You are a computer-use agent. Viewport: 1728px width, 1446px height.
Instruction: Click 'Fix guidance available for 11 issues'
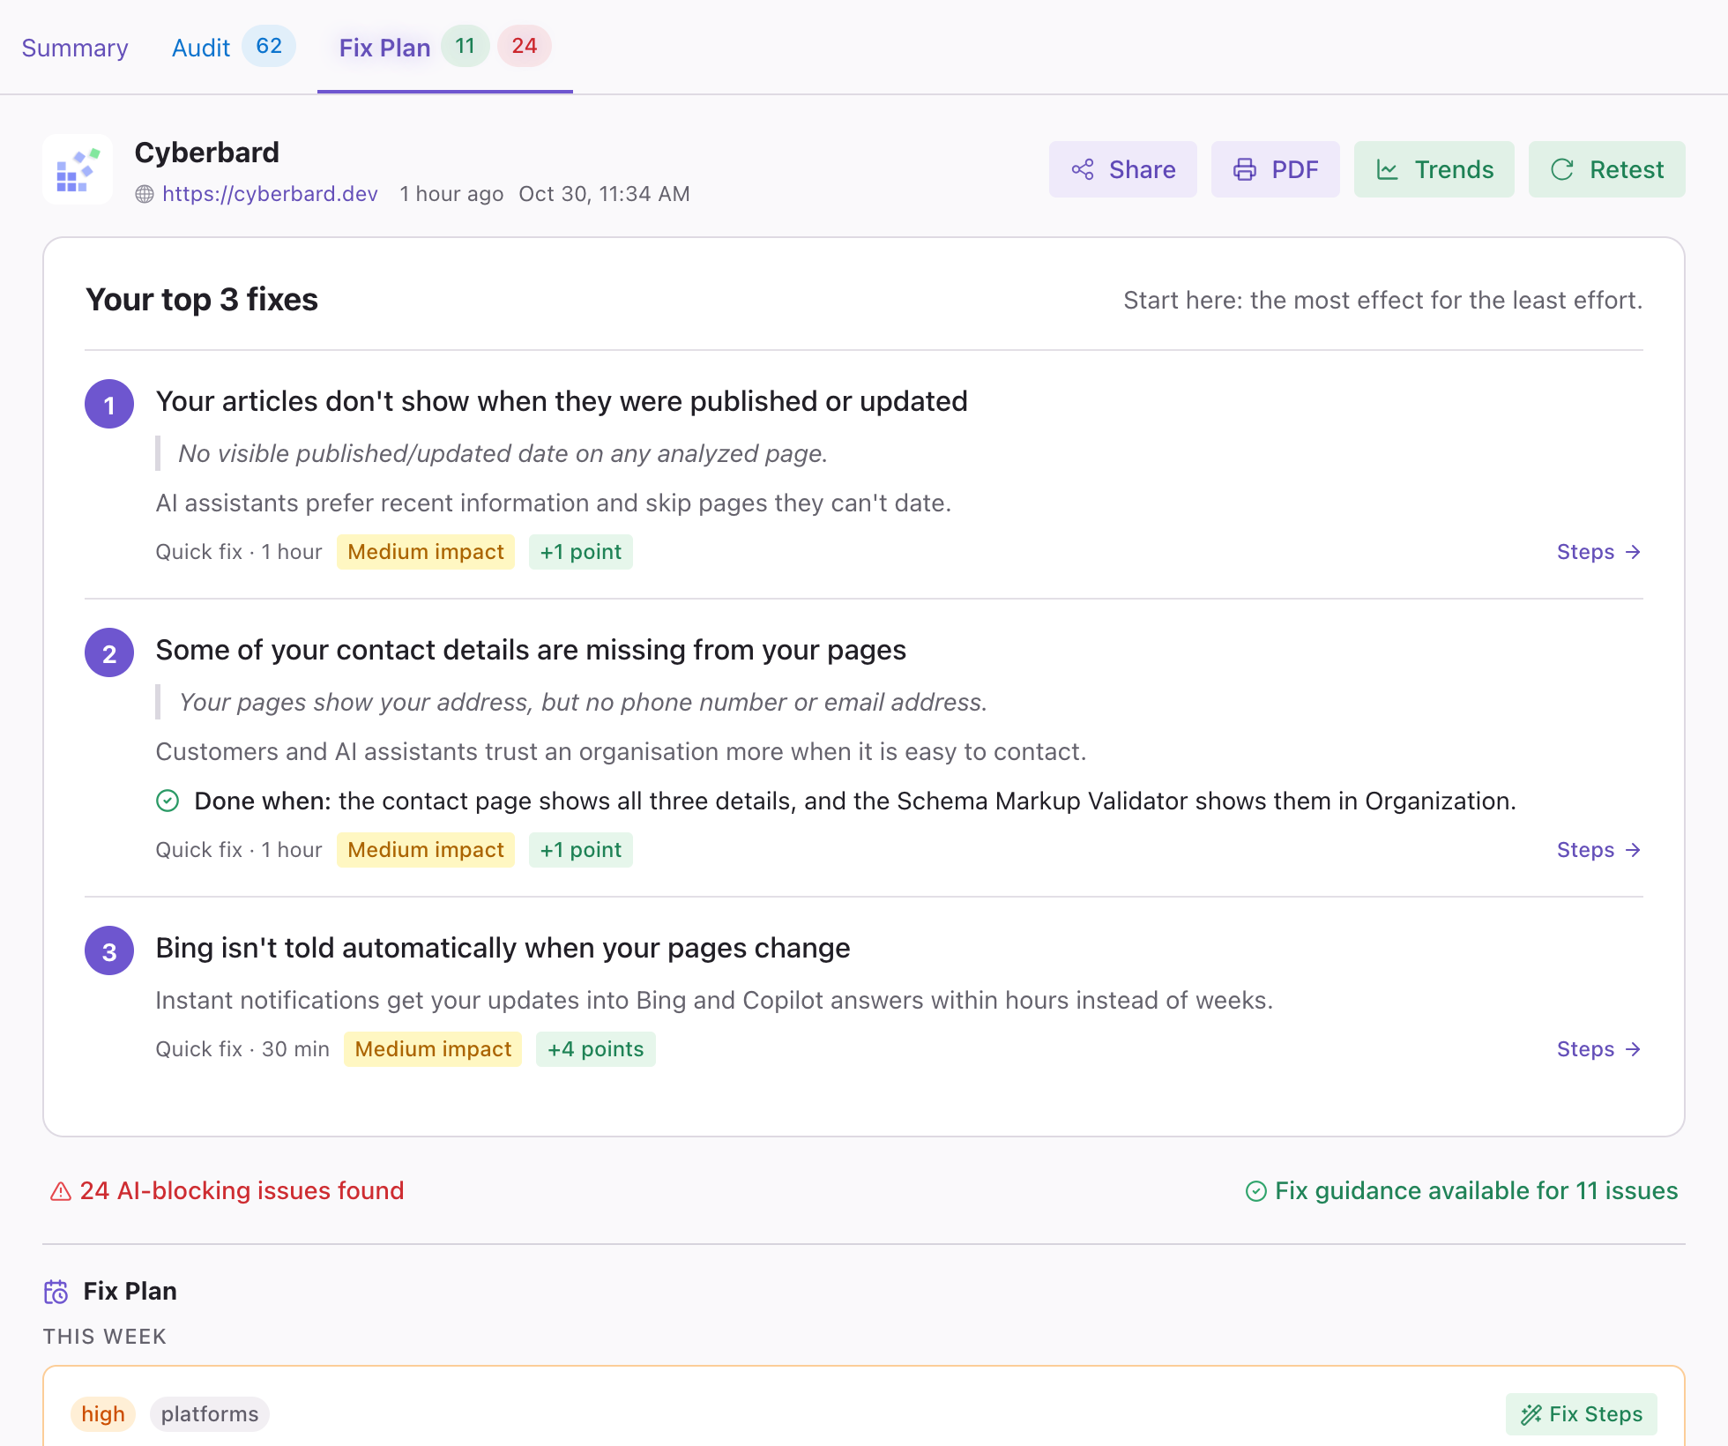[1476, 1191]
